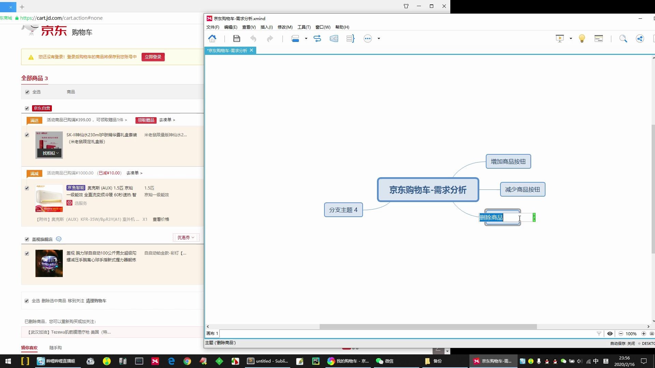Open 窗口(W) menu
Image resolution: width=655 pixels, height=368 pixels.
point(323,27)
